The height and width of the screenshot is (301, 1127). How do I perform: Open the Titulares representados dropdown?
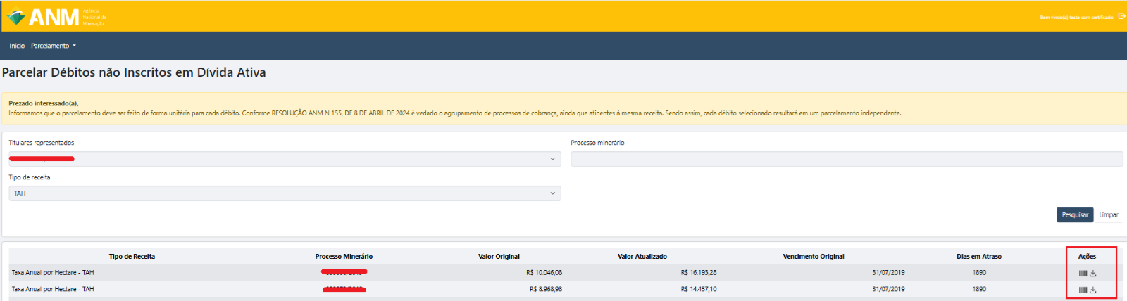(x=285, y=159)
